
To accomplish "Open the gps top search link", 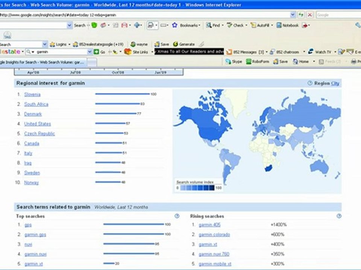I will [28, 225].
